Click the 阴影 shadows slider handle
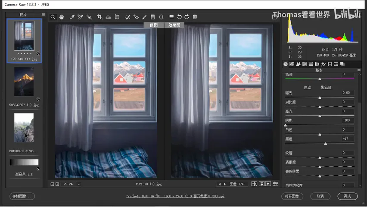The width and height of the screenshot is (367, 207). 286,125
